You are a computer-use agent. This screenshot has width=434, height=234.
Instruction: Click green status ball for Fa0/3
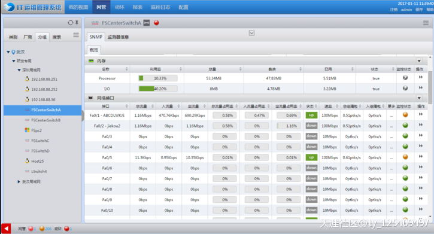coord(405,135)
